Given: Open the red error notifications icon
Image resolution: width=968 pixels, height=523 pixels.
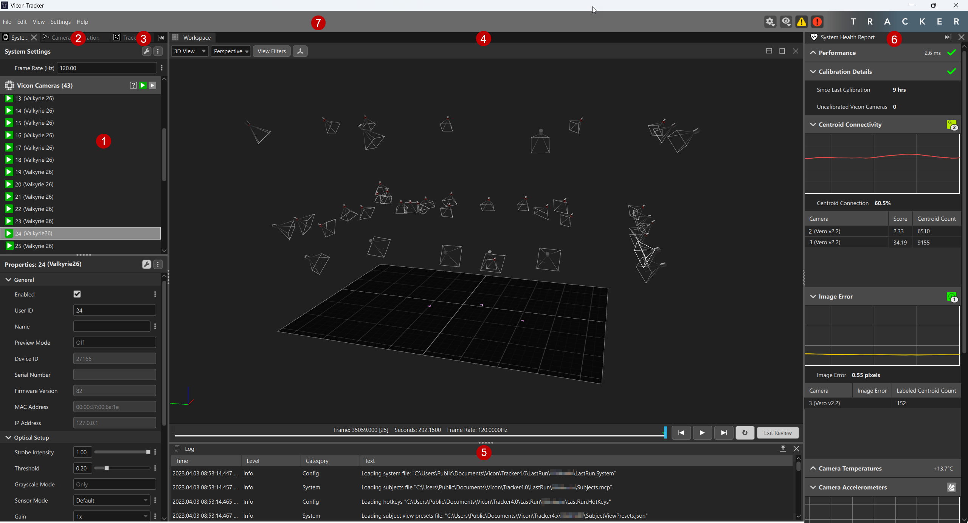Looking at the screenshot, I should click(818, 22).
